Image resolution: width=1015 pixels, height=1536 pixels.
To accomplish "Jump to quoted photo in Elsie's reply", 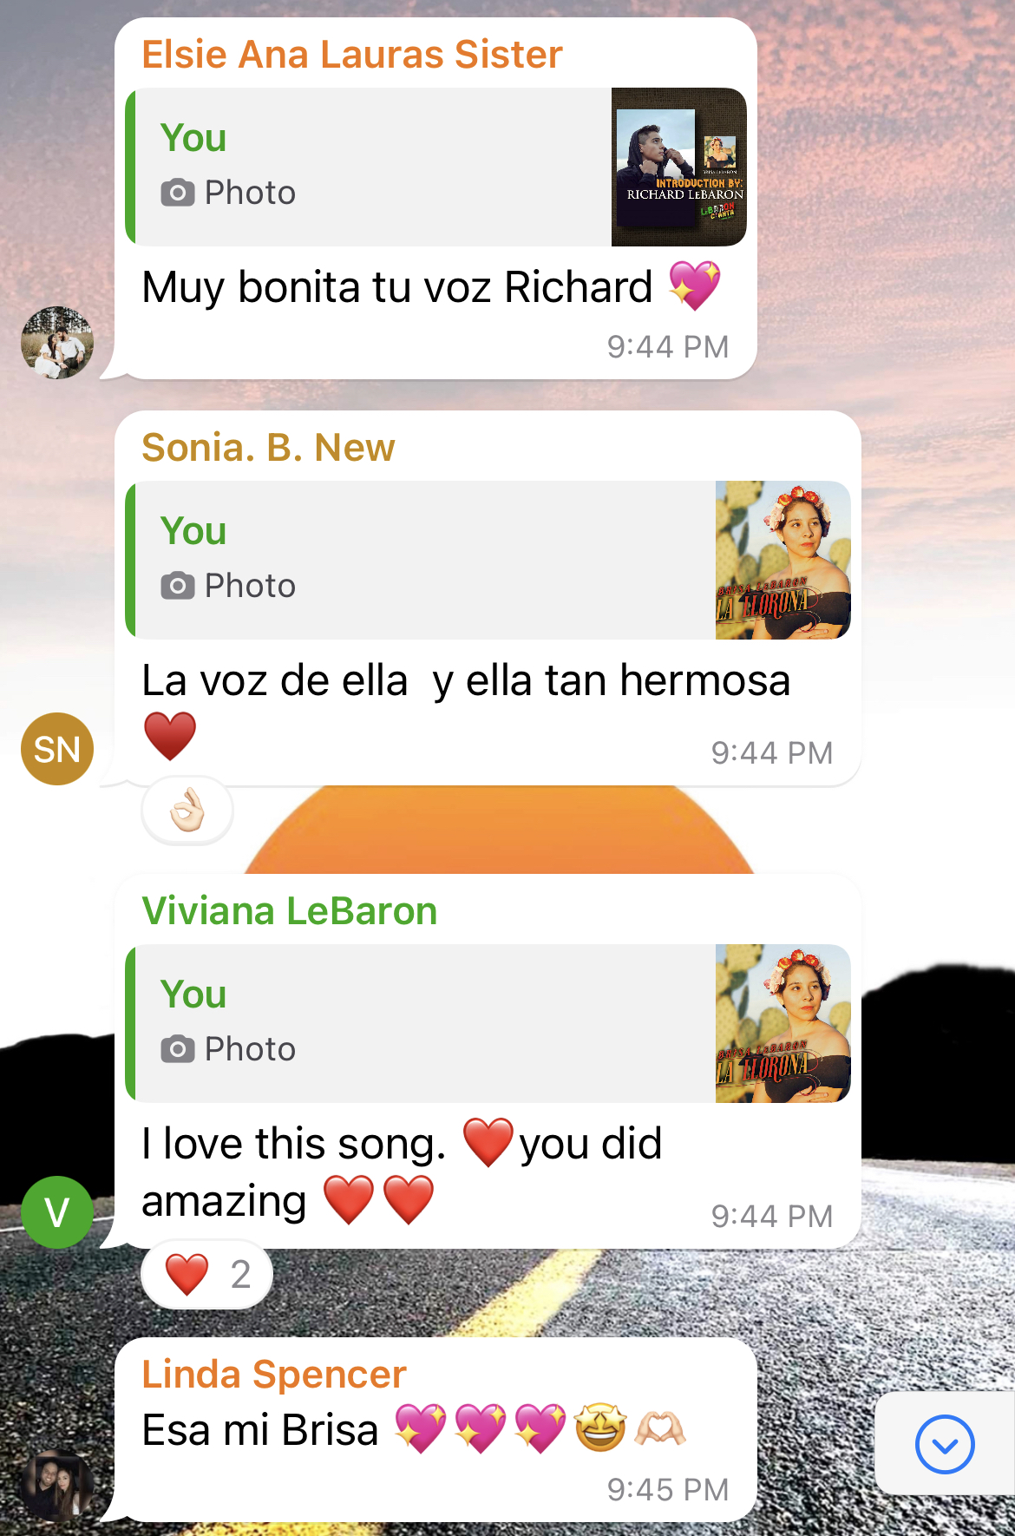I will coord(435,167).
